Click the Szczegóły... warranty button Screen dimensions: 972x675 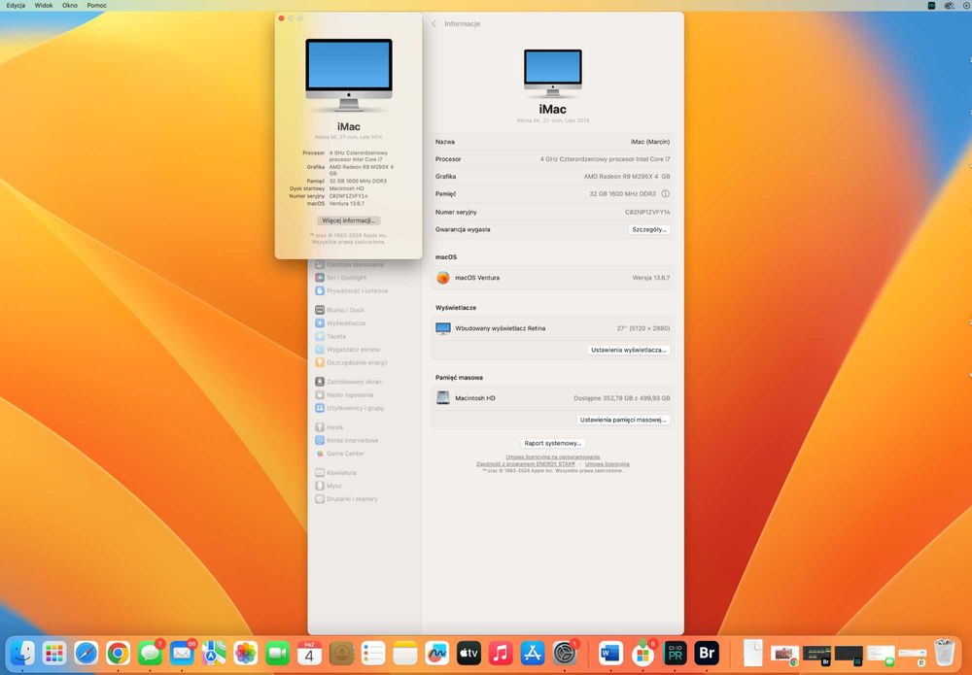pyautogui.click(x=648, y=229)
